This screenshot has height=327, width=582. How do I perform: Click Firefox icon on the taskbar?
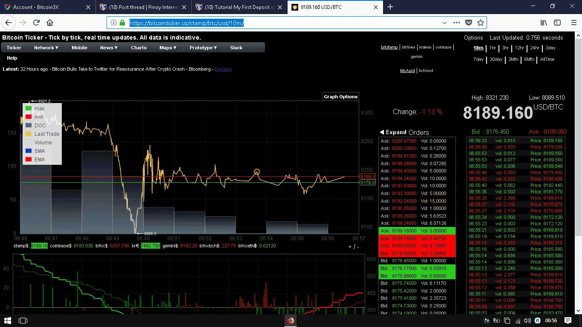tap(291, 321)
